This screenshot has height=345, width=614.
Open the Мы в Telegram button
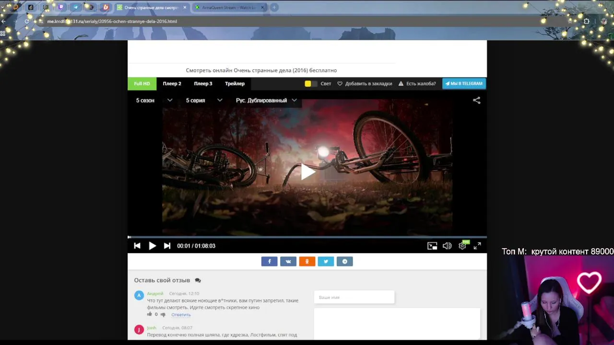coord(464,83)
